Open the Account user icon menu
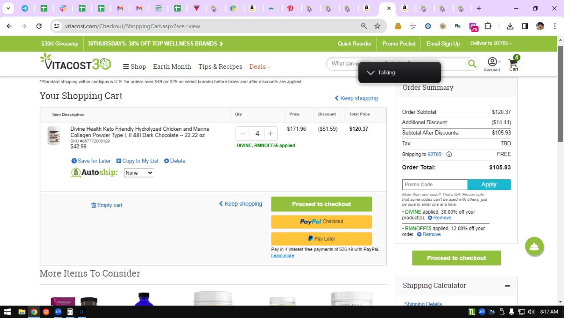This screenshot has width=564, height=318. (492, 64)
